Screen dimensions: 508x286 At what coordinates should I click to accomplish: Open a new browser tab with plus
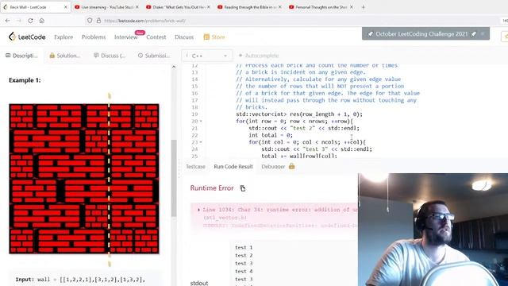point(364,7)
